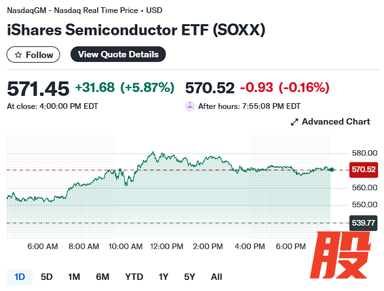Show the 1Y price chart
The width and height of the screenshot is (384, 291).
163,277
